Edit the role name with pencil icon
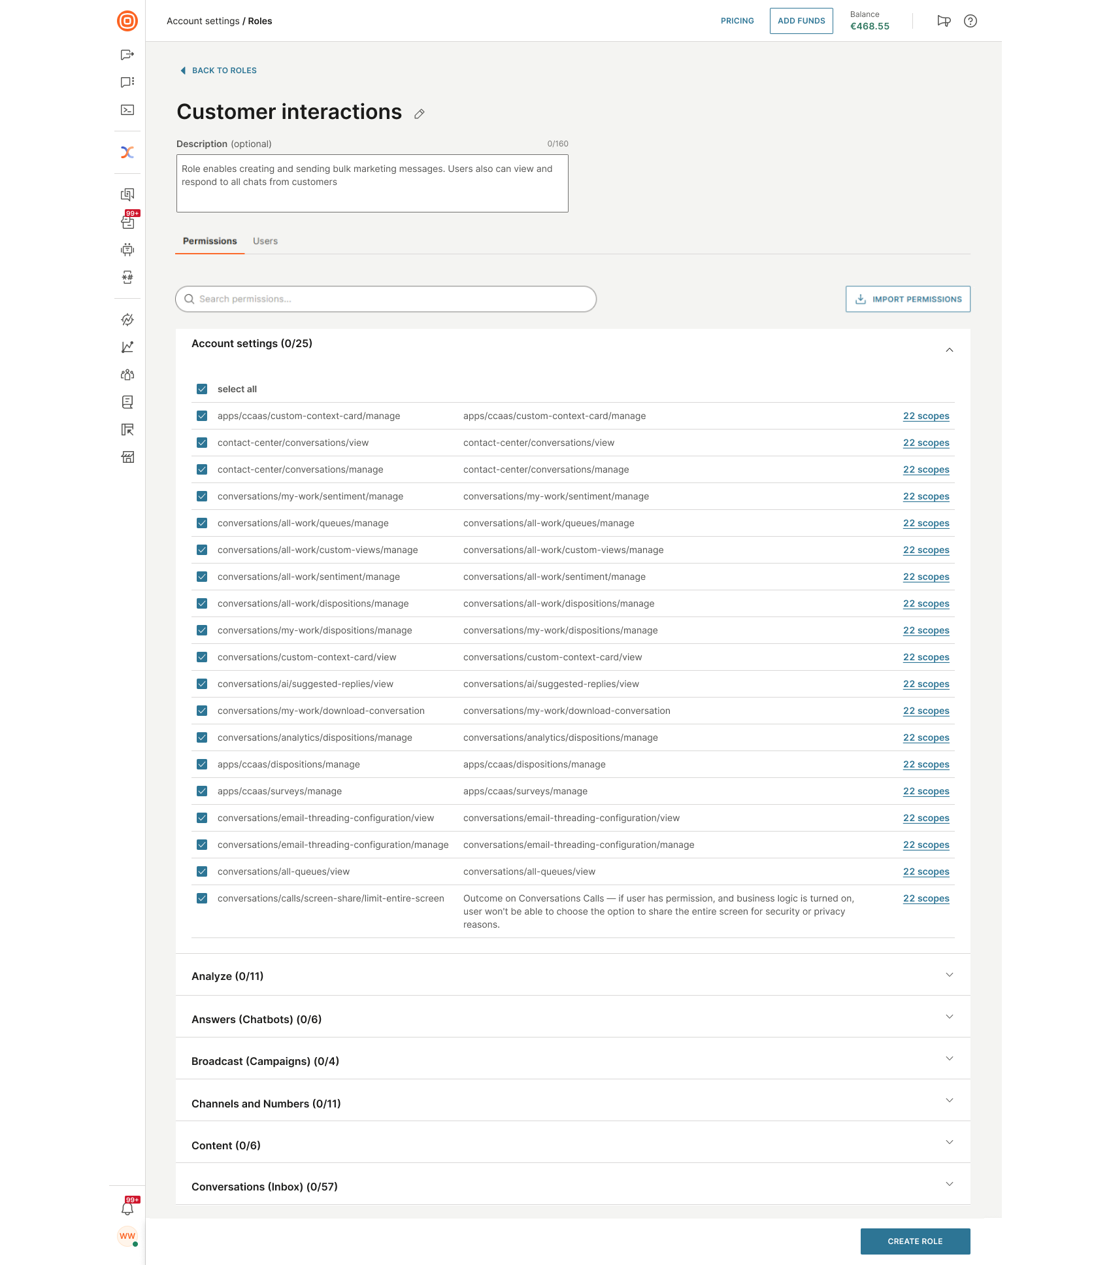Image resolution: width=1111 pixels, height=1265 pixels. coord(419,113)
